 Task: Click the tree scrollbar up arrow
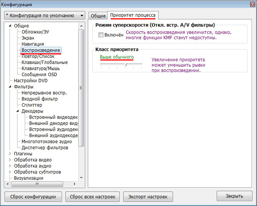[81, 26]
